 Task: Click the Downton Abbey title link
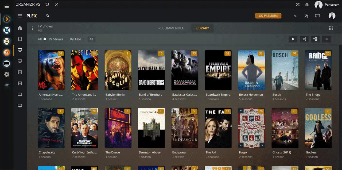tap(150, 152)
